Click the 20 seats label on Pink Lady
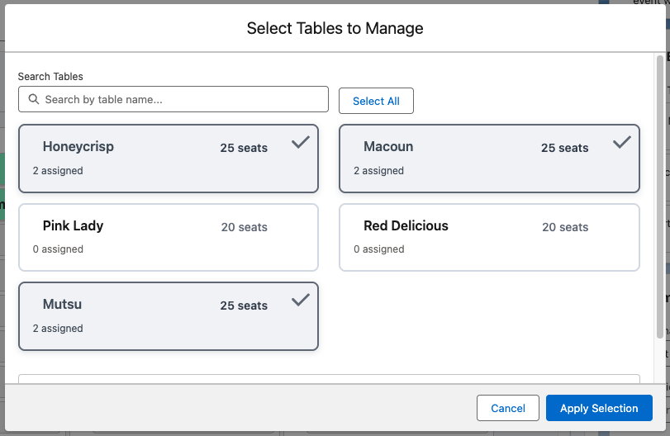 pos(244,227)
